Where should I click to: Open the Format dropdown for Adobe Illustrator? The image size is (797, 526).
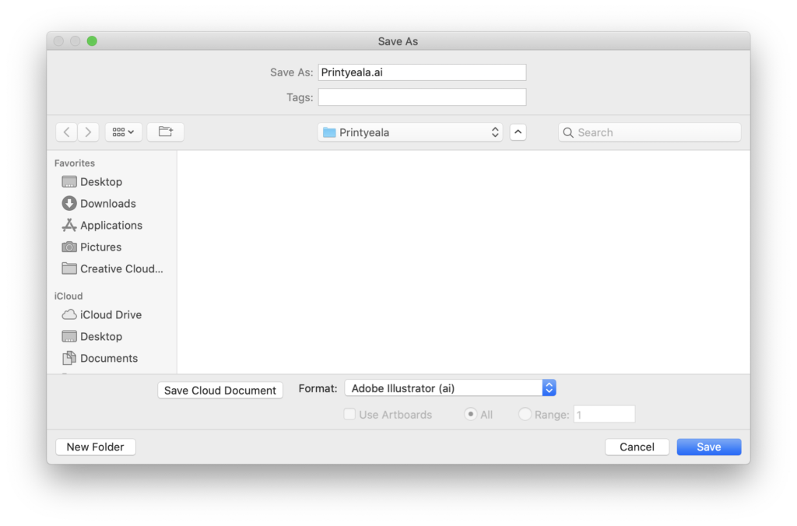click(450, 388)
